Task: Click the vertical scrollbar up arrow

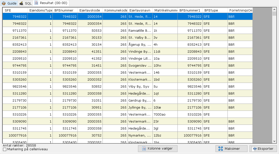Action: [274, 9]
